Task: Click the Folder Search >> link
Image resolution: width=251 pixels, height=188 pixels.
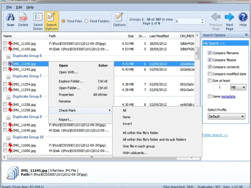Action: (215, 135)
